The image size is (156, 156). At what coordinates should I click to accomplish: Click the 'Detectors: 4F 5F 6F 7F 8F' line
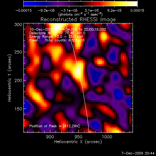tap(57, 33)
